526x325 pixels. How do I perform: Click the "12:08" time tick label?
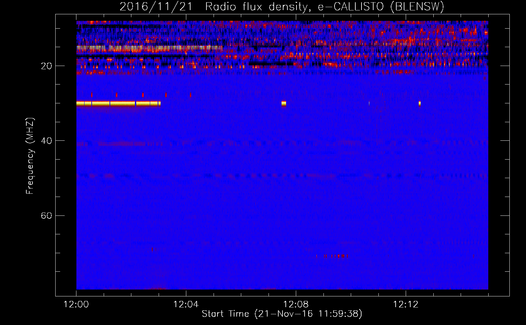296,305
